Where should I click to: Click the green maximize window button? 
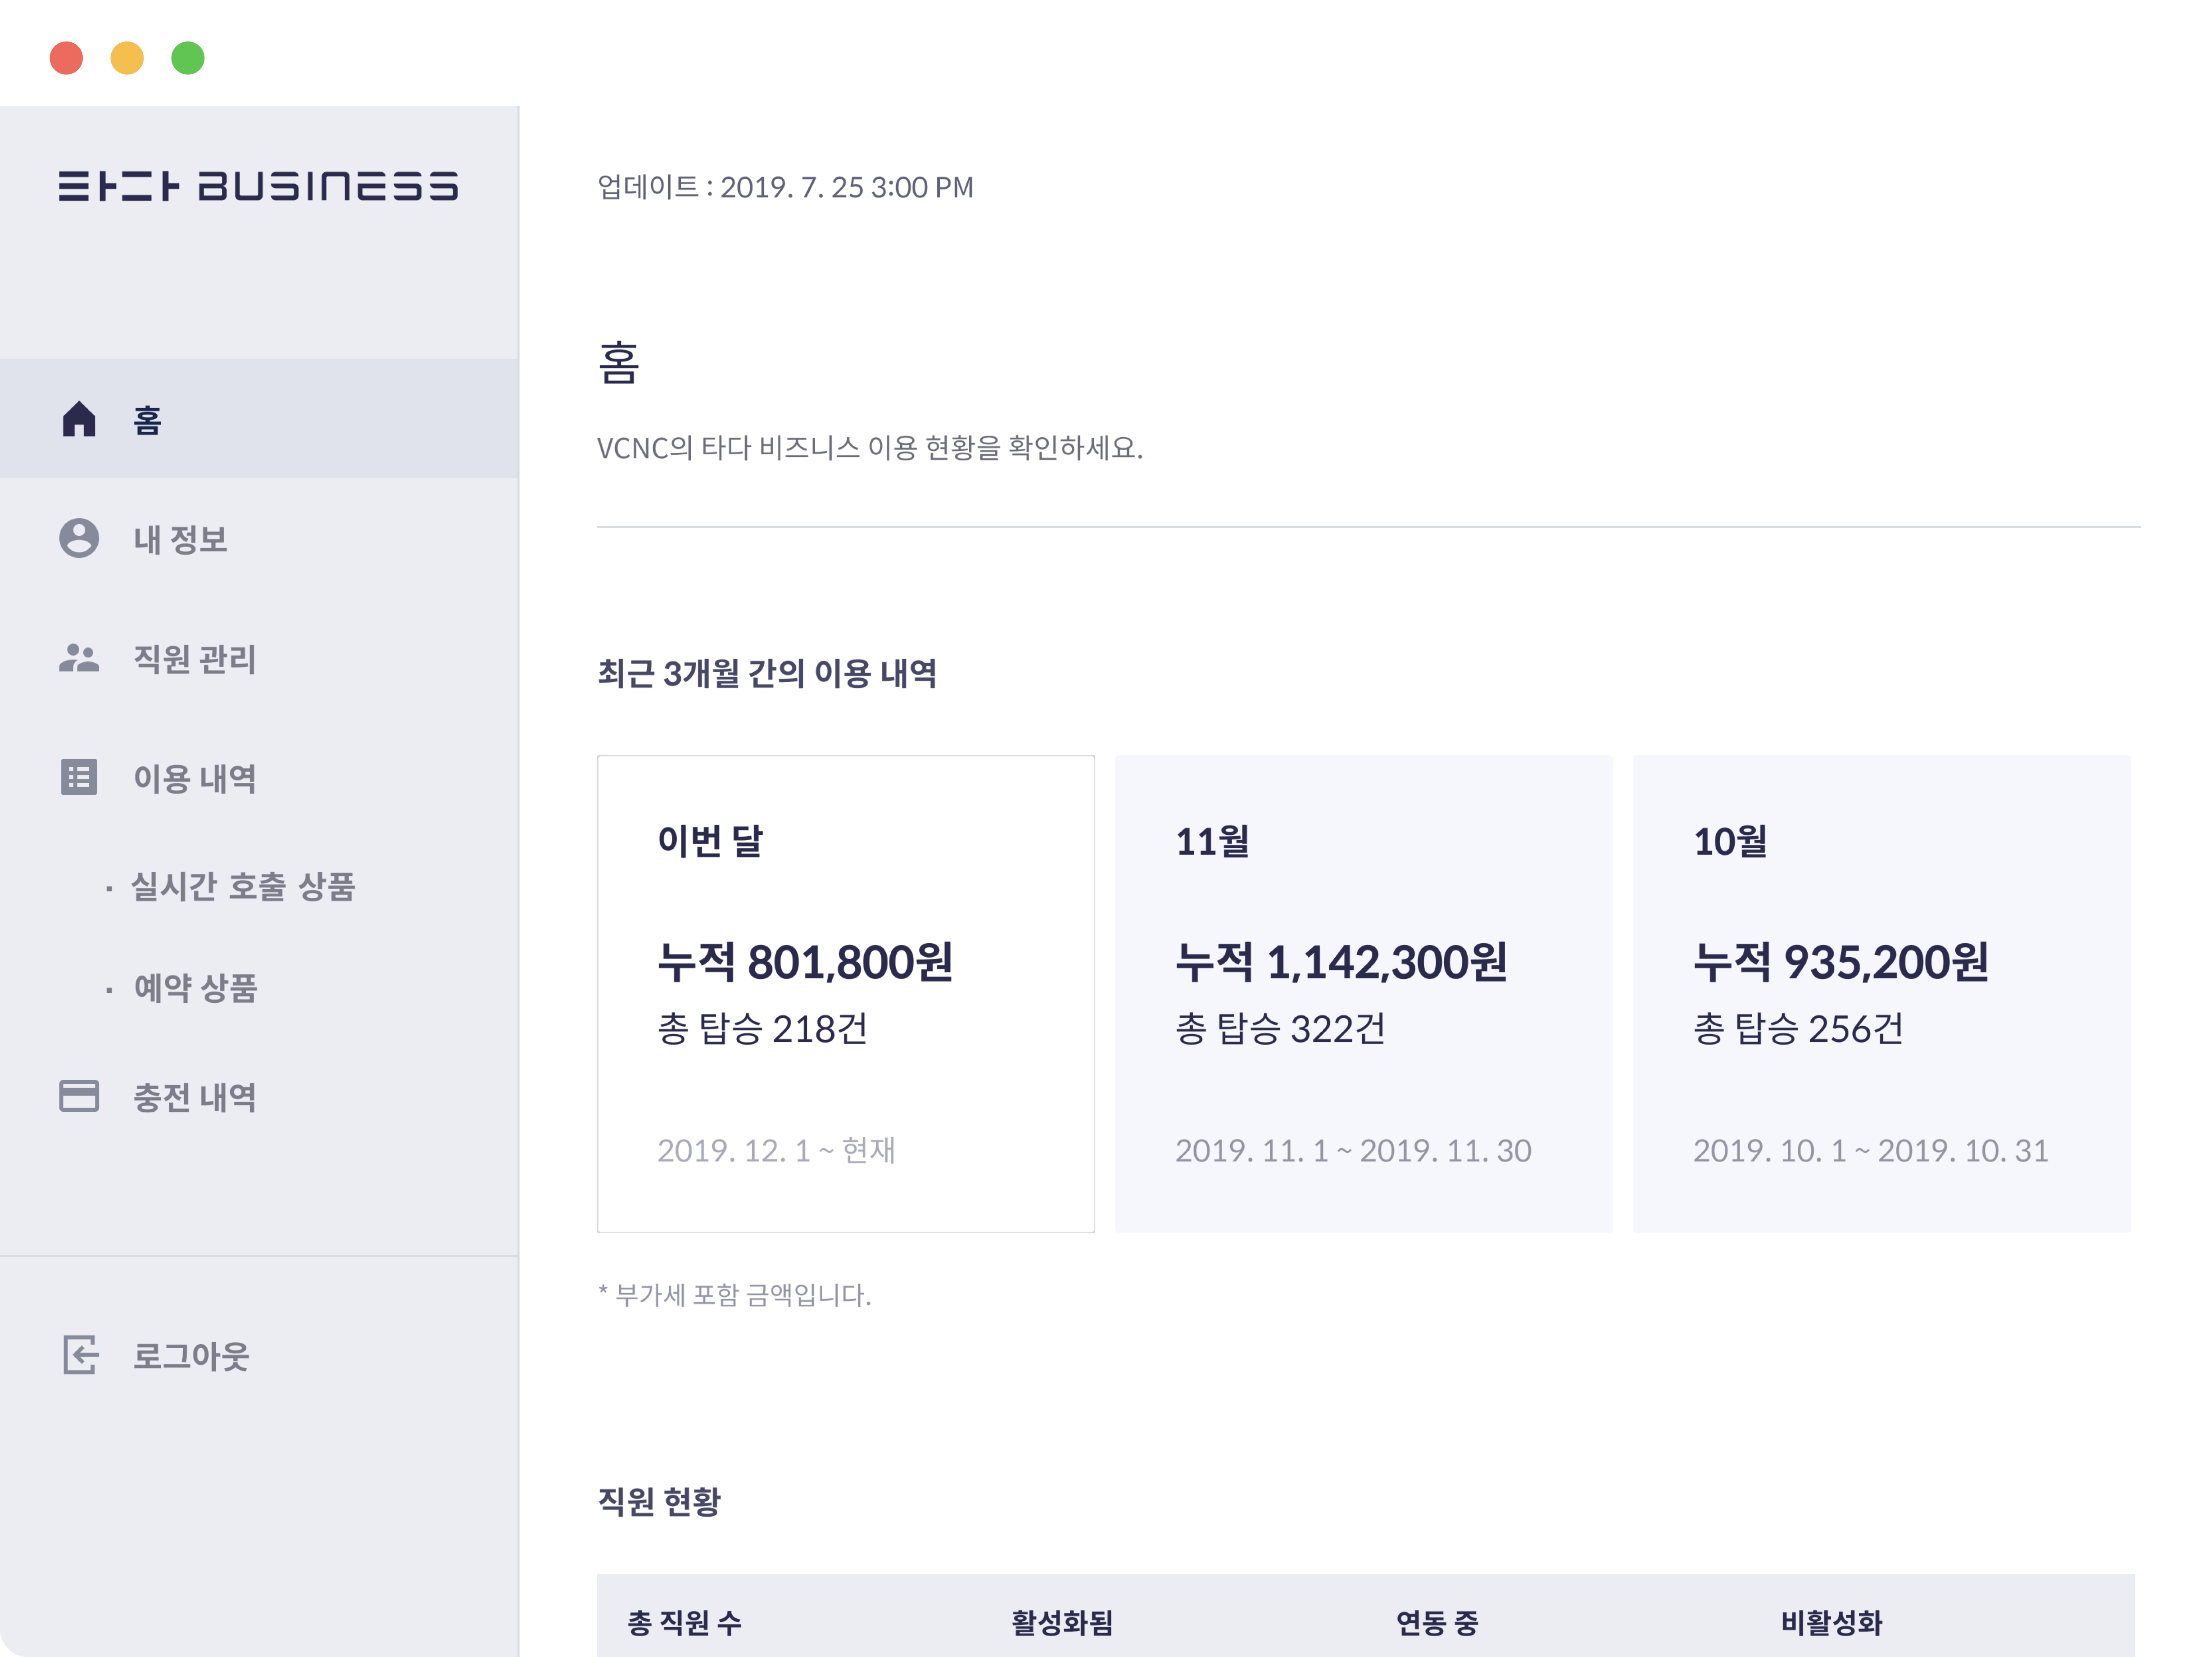coord(188,58)
